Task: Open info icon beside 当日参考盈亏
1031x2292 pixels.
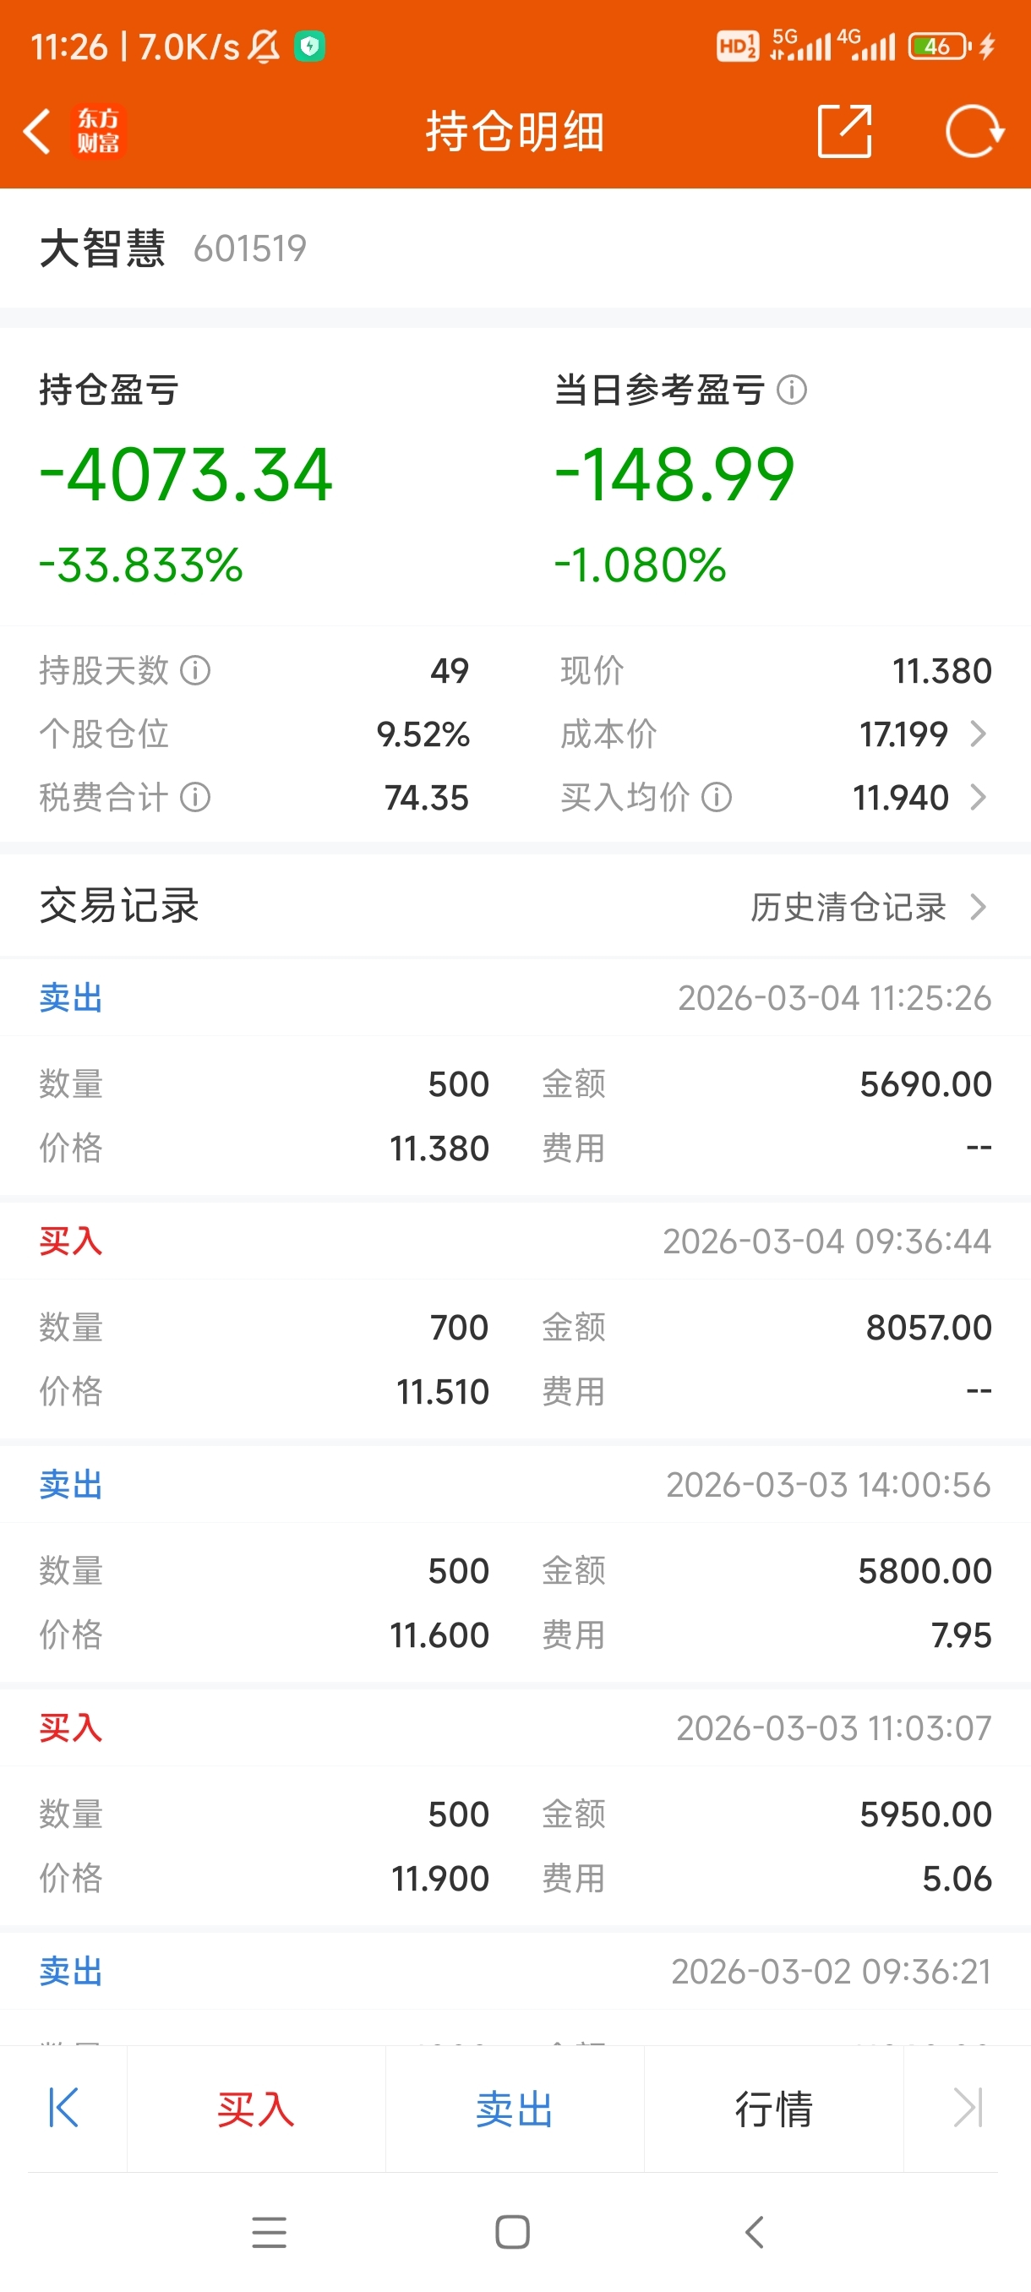Action: click(x=792, y=390)
